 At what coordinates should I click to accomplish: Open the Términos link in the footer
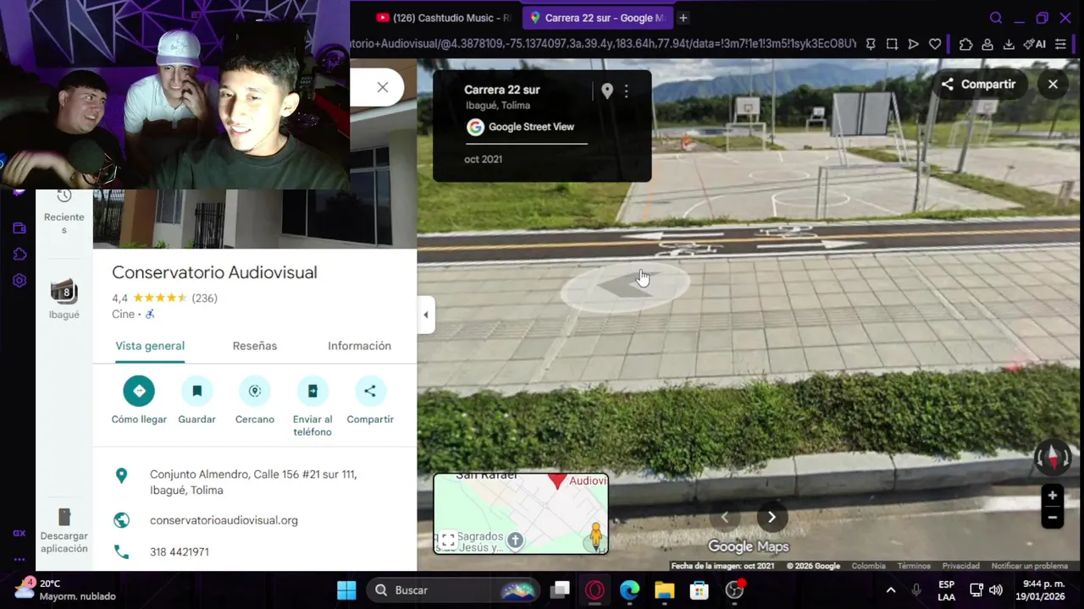(x=914, y=566)
